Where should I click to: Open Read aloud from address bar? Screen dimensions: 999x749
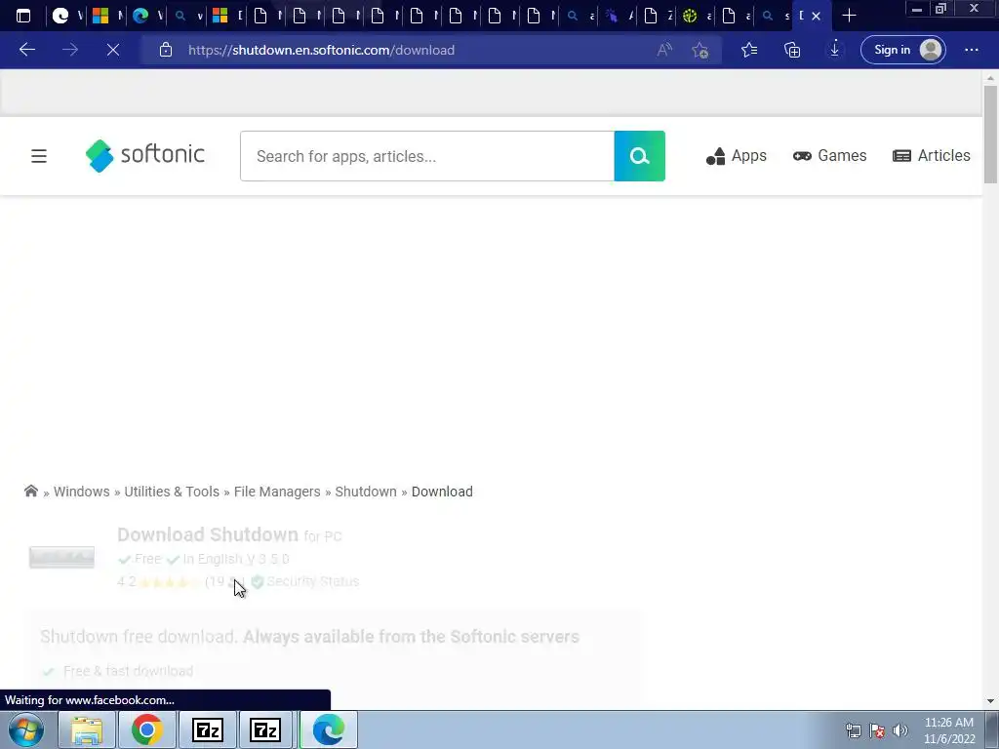pos(664,50)
